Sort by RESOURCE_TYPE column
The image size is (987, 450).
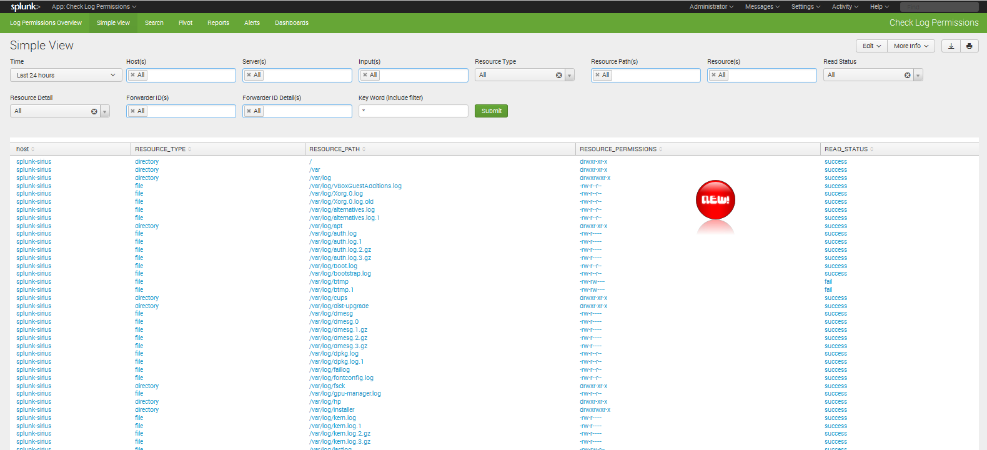coord(162,149)
